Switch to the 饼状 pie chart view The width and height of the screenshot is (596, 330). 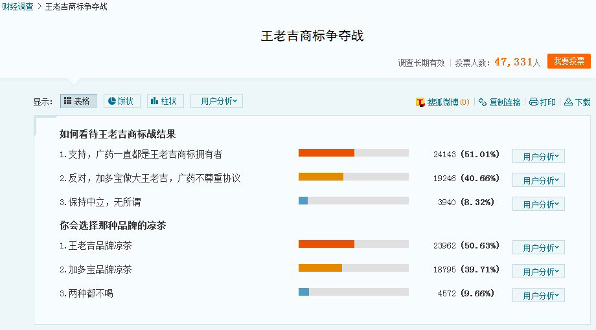pos(122,101)
